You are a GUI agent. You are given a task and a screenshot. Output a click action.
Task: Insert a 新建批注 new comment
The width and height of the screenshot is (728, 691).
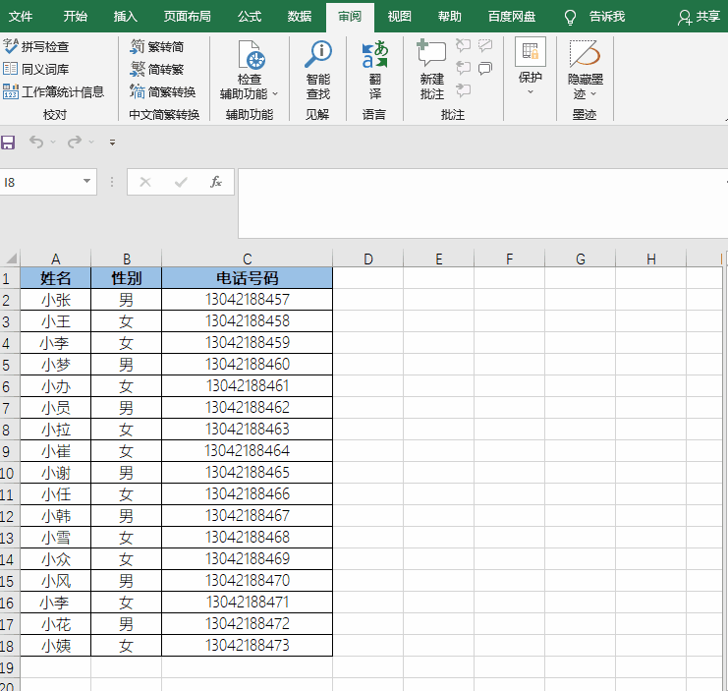click(x=431, y=70)
